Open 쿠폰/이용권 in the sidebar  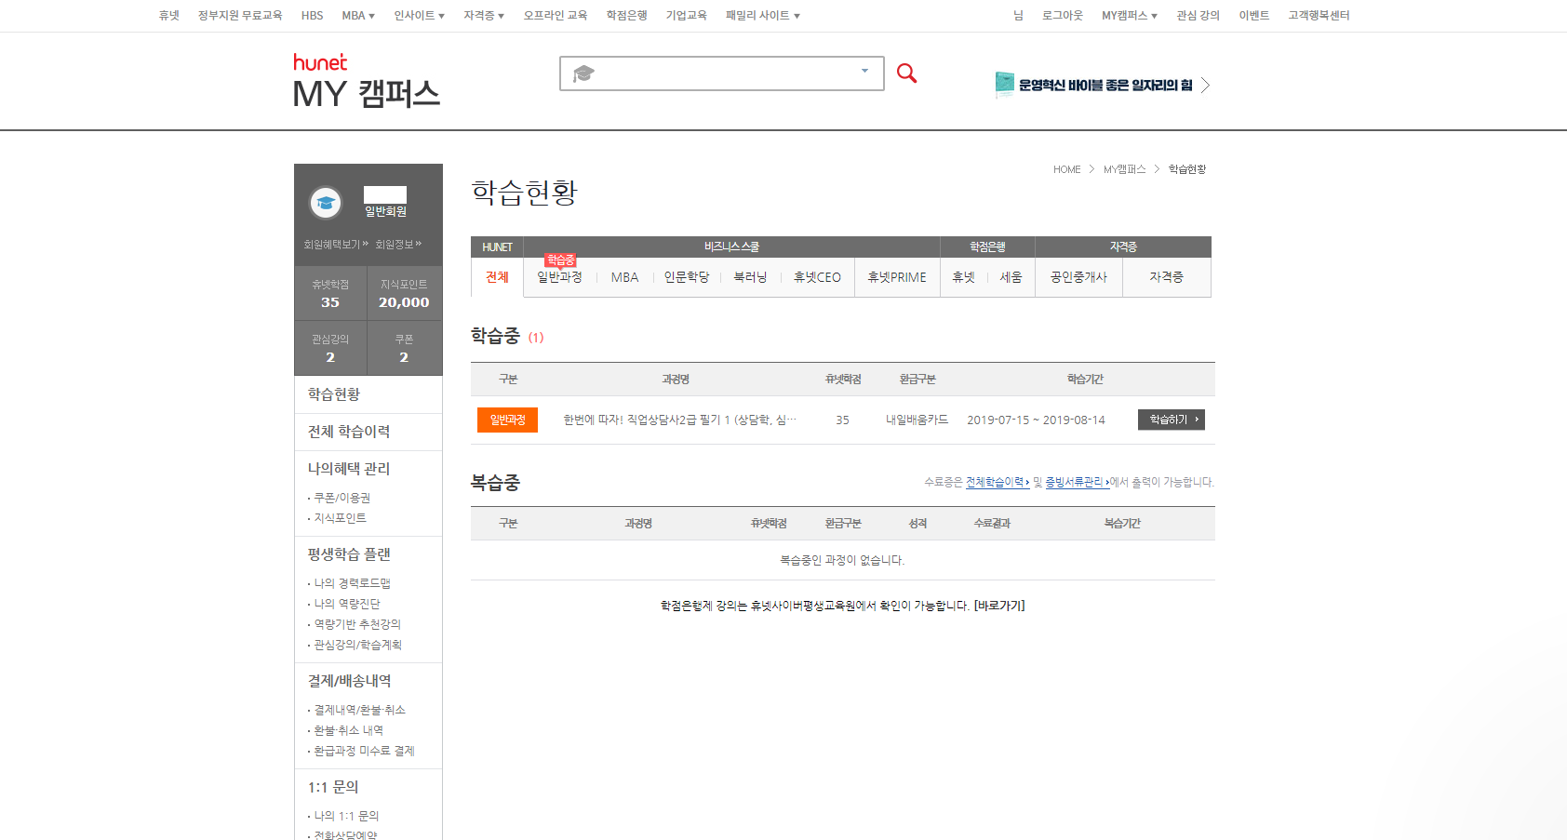(x=342, y=498)
